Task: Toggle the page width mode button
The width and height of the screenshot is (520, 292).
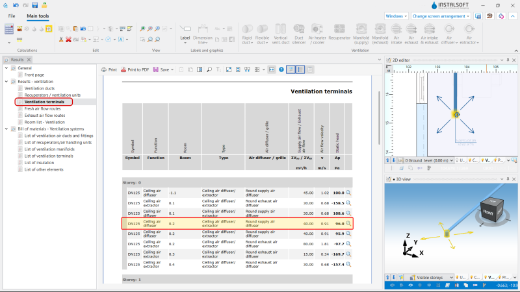Action: [272, 69]
